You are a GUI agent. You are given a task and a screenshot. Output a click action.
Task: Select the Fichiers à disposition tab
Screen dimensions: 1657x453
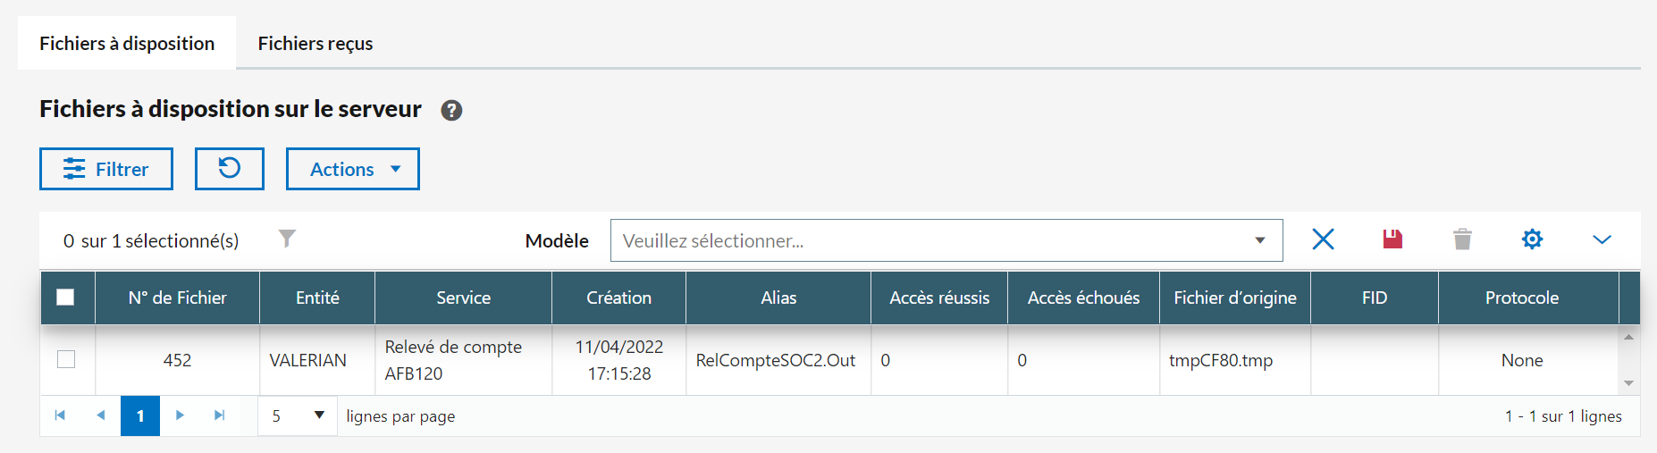pos(127,43)
